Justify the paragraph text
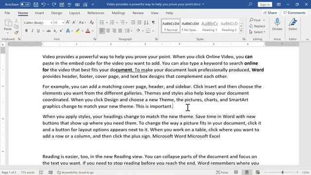Image resolution: width=311 pixels, height=175 pixels. click(x=120, y=31)
